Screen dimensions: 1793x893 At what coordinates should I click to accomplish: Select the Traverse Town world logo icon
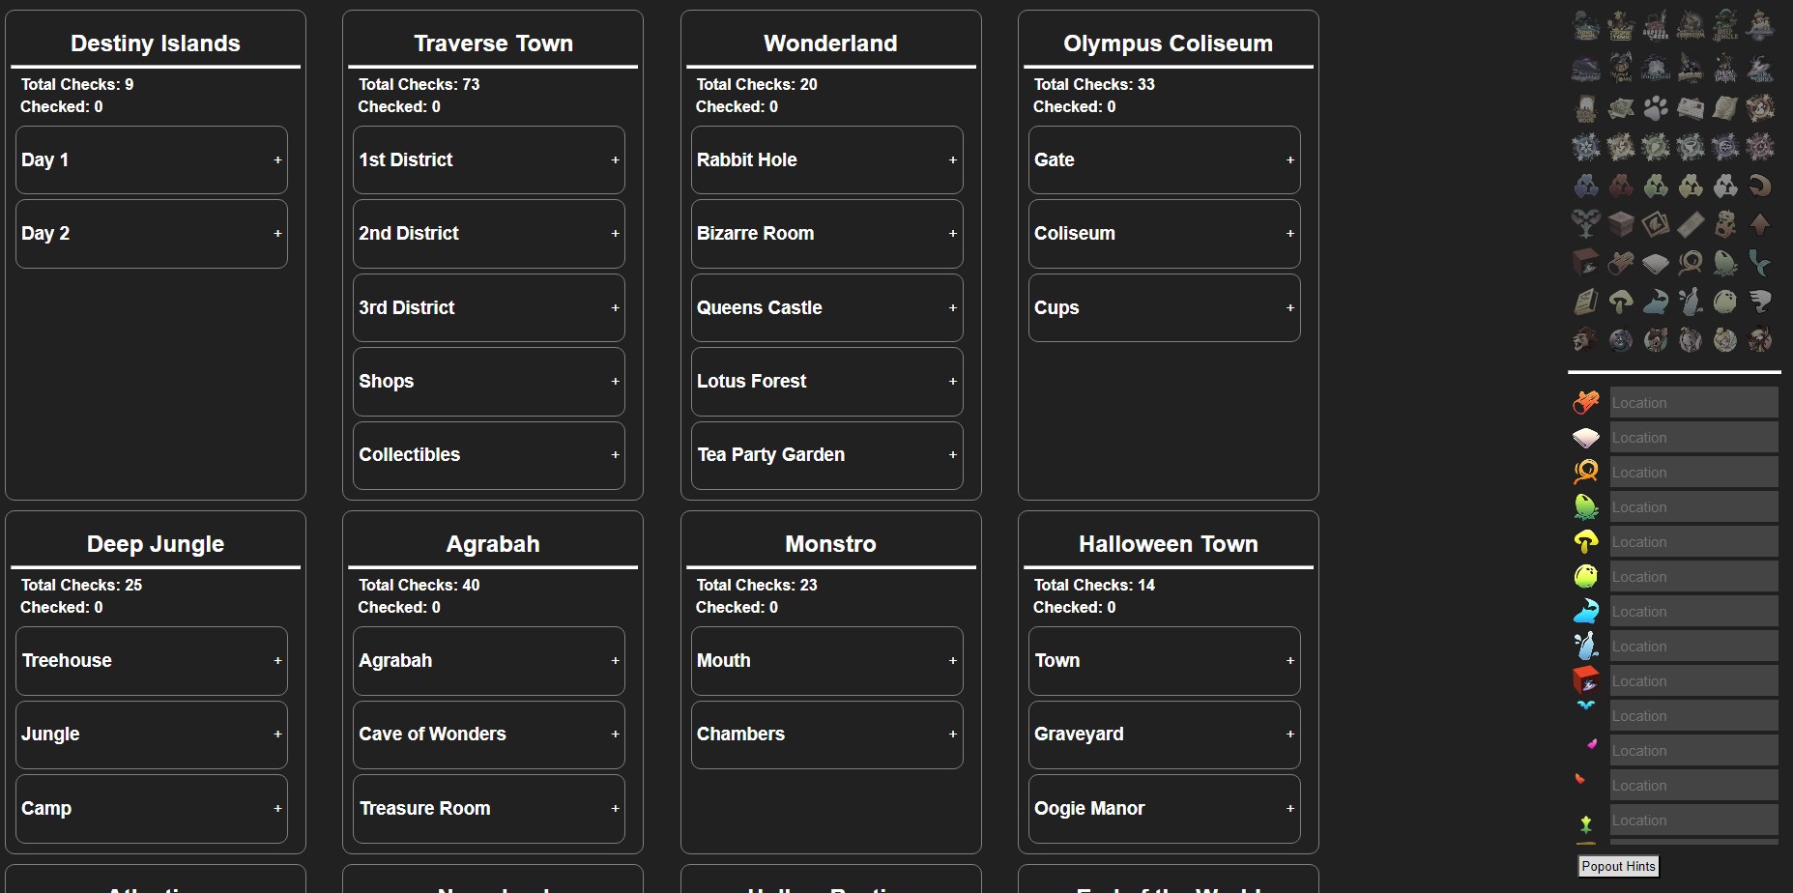[1621, 26]
